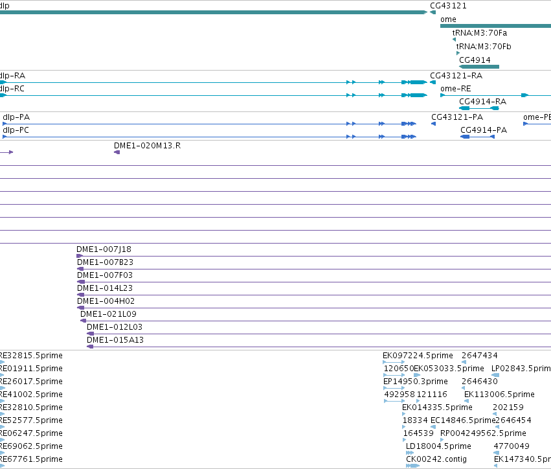The width and height of the screenshot is (551, 469).
Task: Click the DME1-015A13 label
Action: 115,340
